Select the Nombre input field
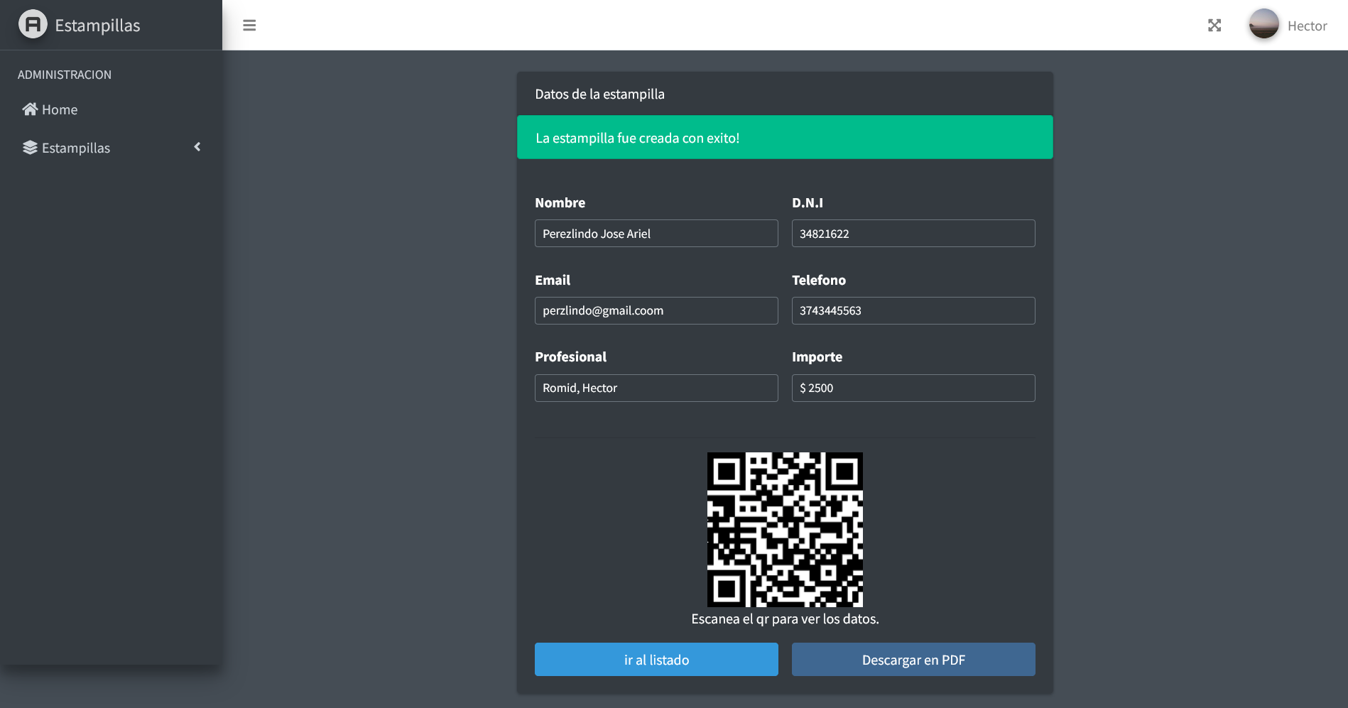 click(656, 234)
